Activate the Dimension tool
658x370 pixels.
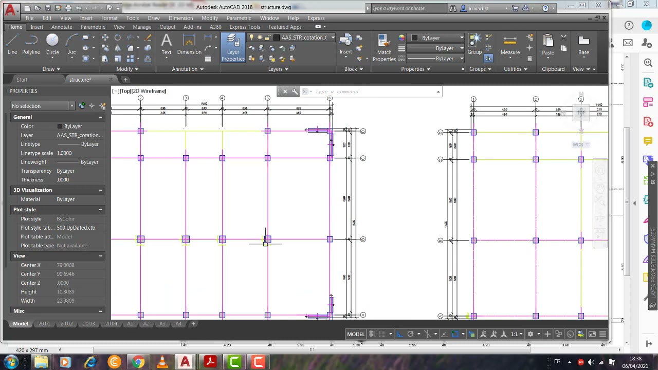point(189,44)
